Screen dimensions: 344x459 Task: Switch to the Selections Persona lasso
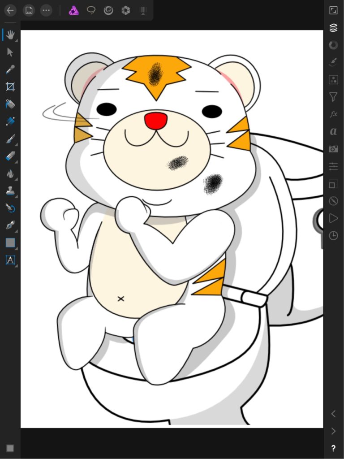point(91,10)
